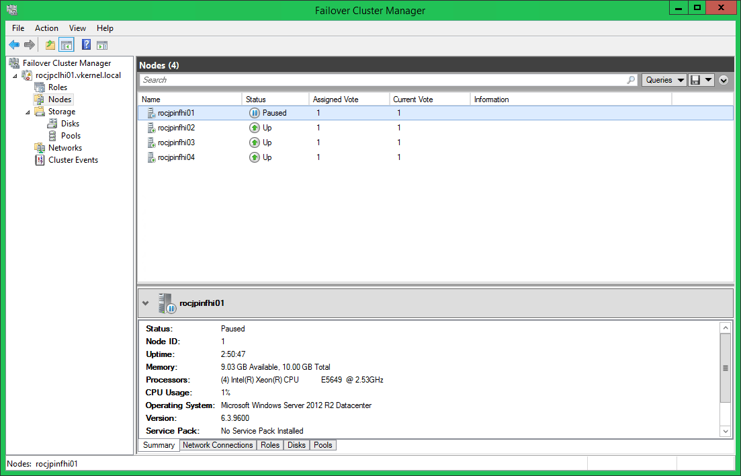Sort by the Assigned Vote column header
This screenshot has height=476, width=741.
point(349,100)
